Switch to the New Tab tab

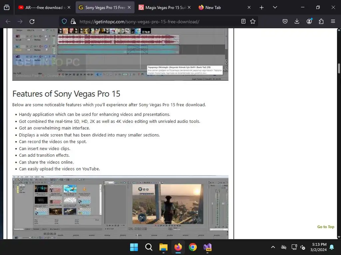click(x=225, y=7)
